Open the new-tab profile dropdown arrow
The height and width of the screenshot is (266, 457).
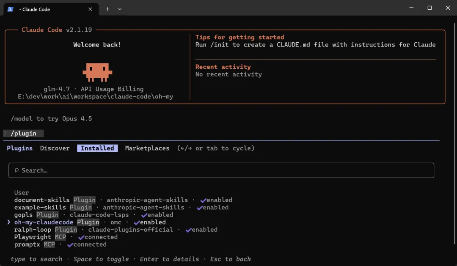(x=119, y=9)
